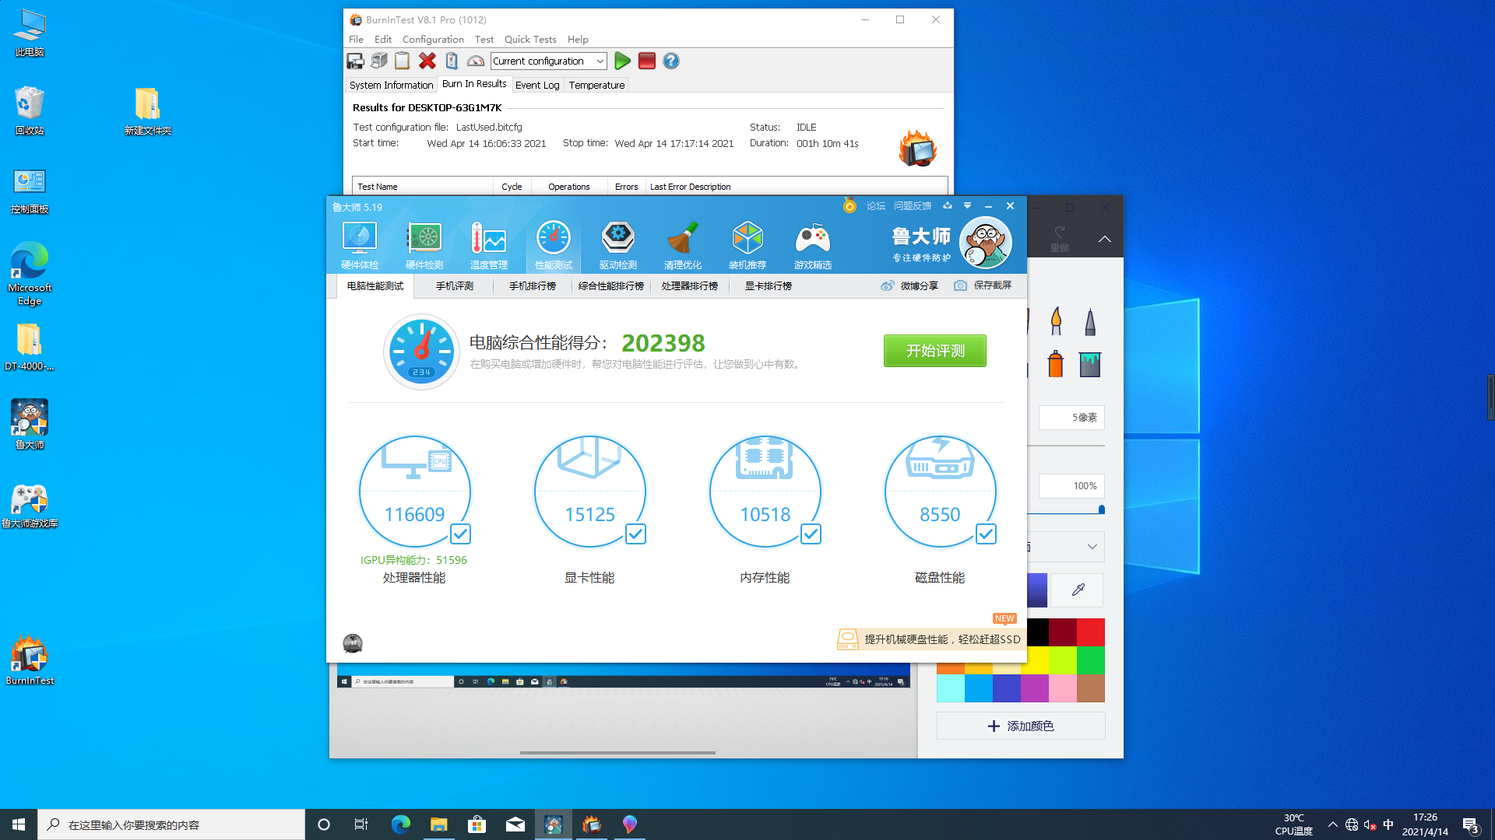The image size is (1495, 840).
Task: Switch to the Temperature tab in BurnInTest
Action: point(596,85)
